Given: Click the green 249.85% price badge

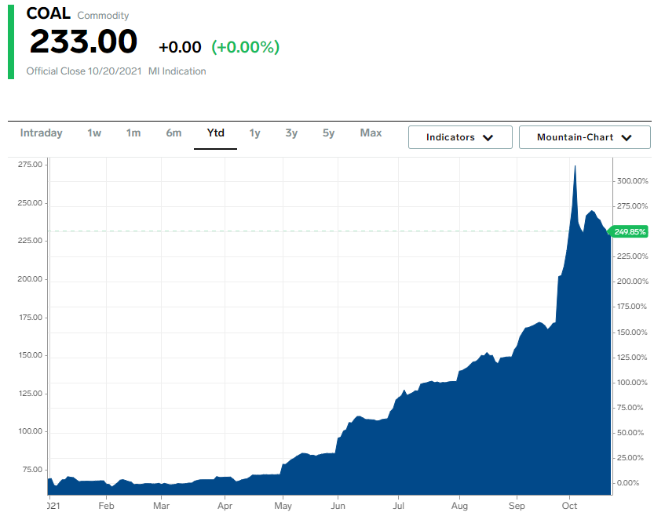Looking at the screenshot, I should pos(630,231).
